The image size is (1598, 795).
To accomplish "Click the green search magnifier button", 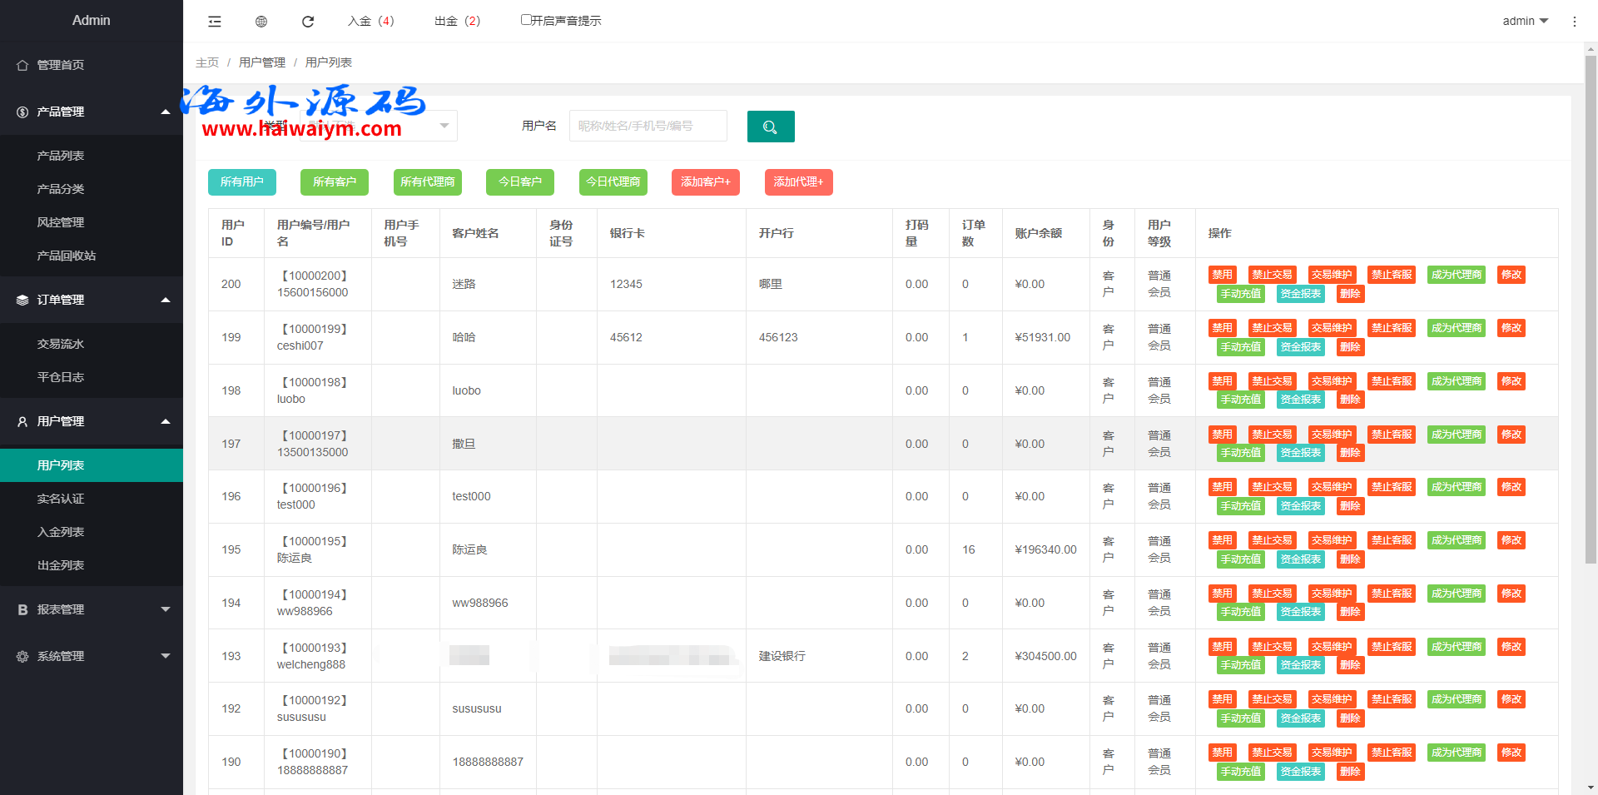I will point(770,127).
